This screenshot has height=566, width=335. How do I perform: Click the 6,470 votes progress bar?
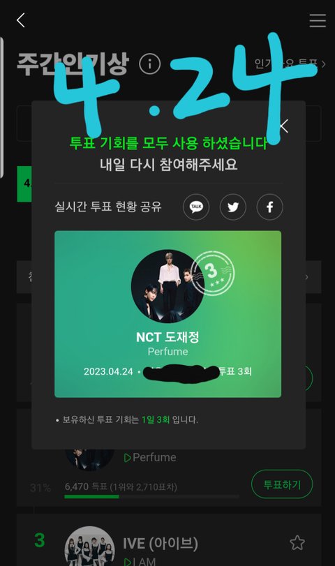[151, 497]
